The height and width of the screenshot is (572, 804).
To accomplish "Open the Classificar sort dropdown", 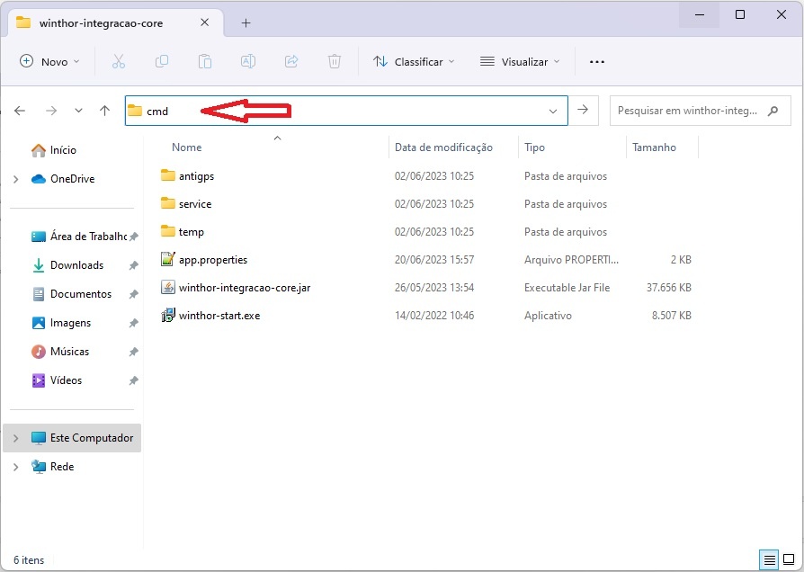I will coord(414,61).
